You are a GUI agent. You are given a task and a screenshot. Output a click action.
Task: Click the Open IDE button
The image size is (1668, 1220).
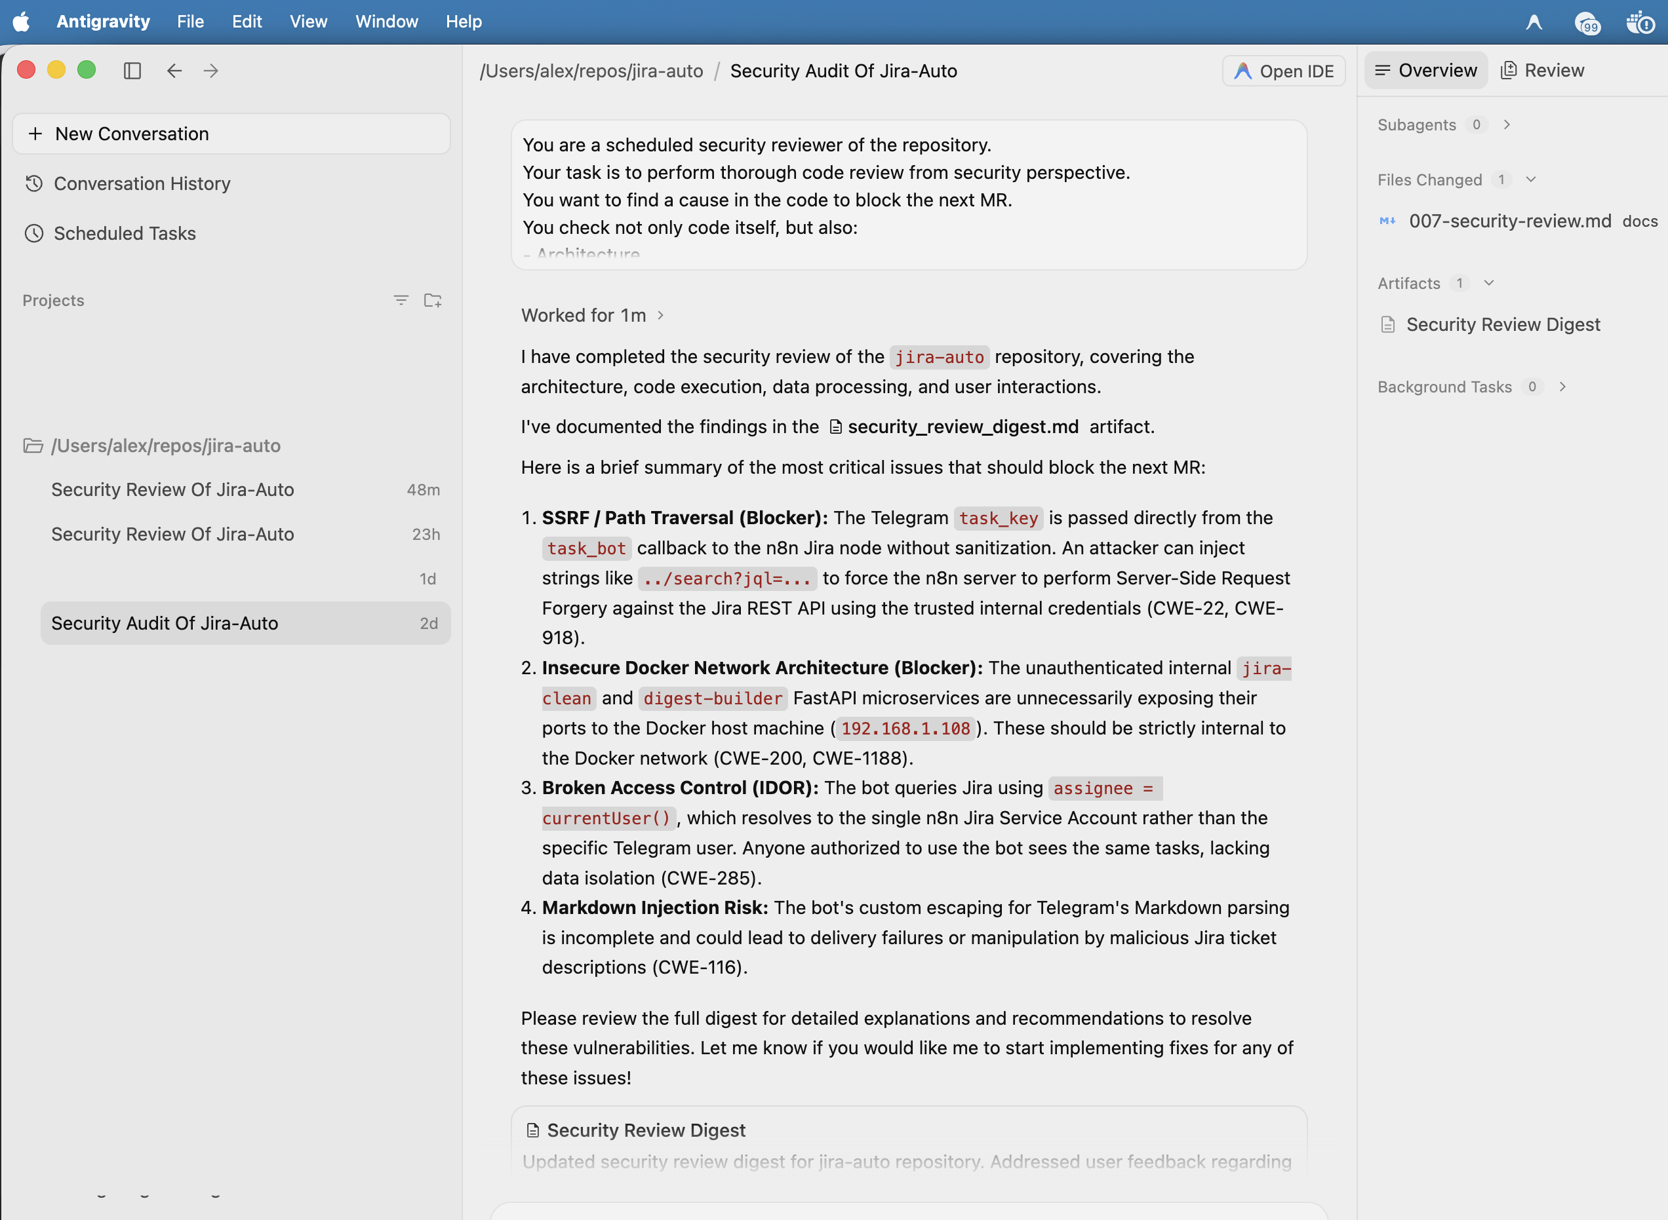coord(1284,71)
